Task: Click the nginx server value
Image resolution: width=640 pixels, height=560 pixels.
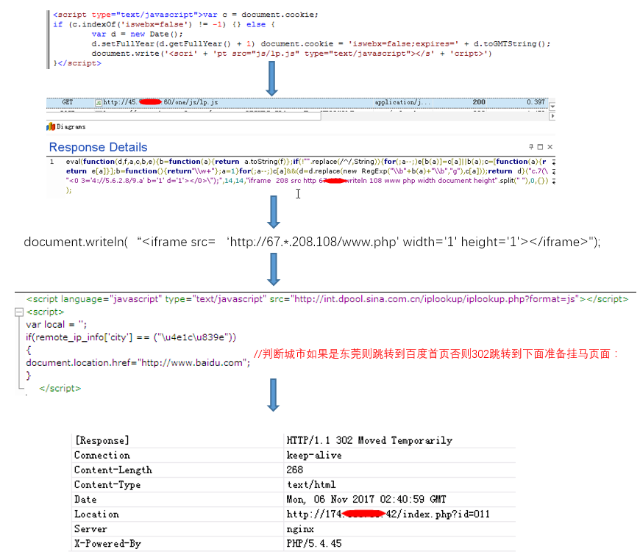Action: click(300, 529)
